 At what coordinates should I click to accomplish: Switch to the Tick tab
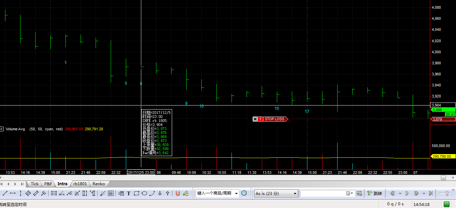[35, 184]
